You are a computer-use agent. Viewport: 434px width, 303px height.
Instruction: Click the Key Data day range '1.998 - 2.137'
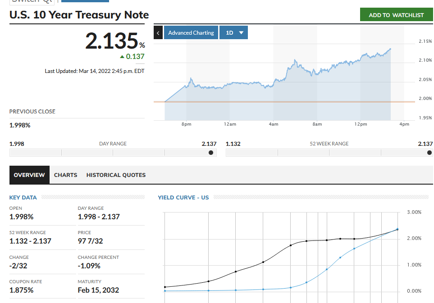click(99, 217)
